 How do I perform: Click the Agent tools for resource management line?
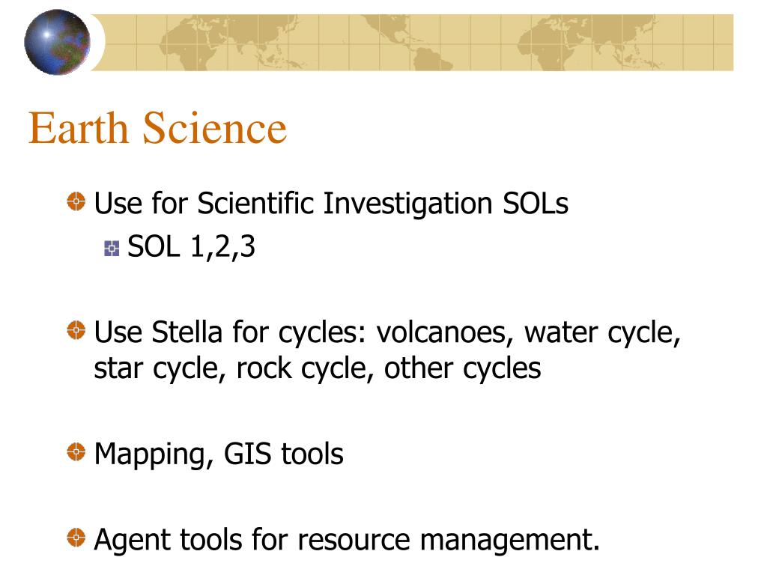point(347,541)
